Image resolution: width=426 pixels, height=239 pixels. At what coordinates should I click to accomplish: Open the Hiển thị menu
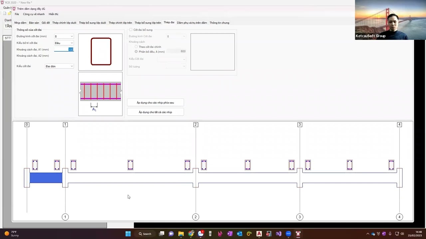click(53, 14)
